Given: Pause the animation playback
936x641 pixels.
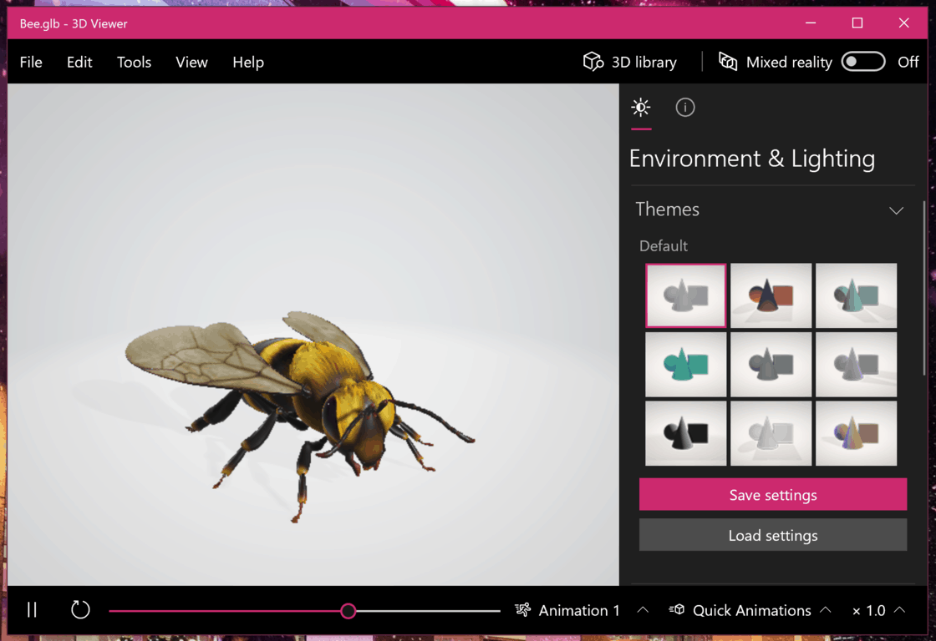Looking at the screenshot, I should coord(33,610).
